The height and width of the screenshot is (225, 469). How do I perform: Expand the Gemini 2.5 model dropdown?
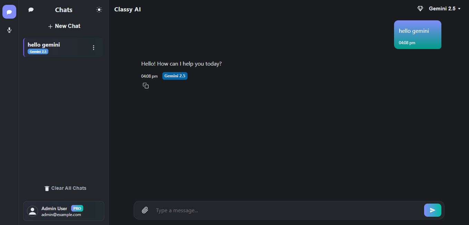point(445,9)
